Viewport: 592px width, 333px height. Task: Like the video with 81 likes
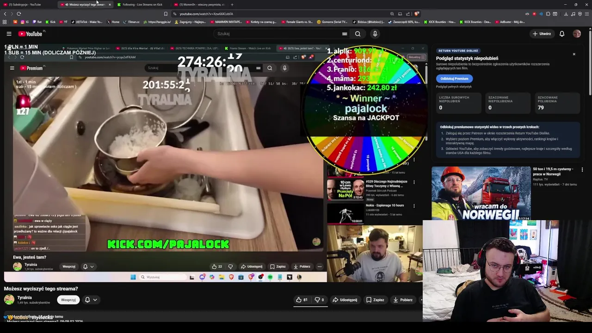point(302,300)
